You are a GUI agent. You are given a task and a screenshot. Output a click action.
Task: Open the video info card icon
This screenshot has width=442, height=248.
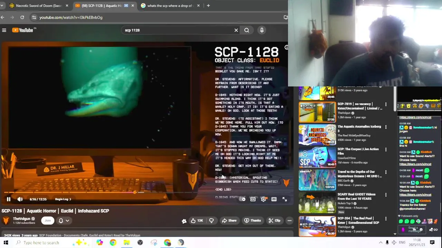286,47
